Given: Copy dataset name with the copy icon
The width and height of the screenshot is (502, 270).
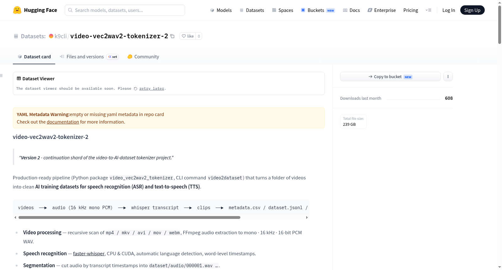Looking at the screenshot, I should (x=172, y=36).
